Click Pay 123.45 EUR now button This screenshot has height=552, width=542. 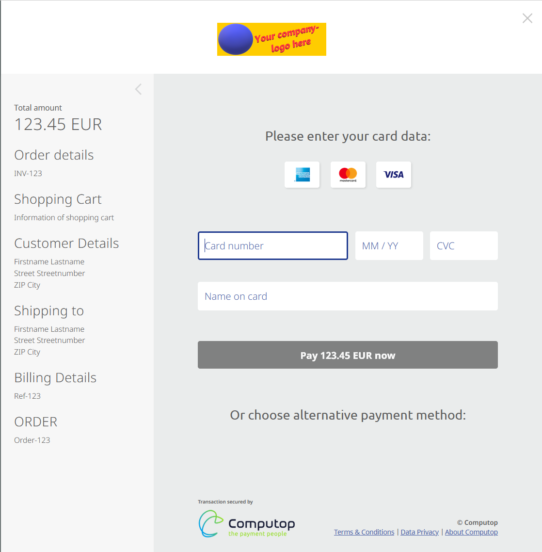point(348,355)
